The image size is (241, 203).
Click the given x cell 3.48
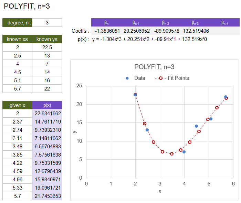[x=17, y=147]
